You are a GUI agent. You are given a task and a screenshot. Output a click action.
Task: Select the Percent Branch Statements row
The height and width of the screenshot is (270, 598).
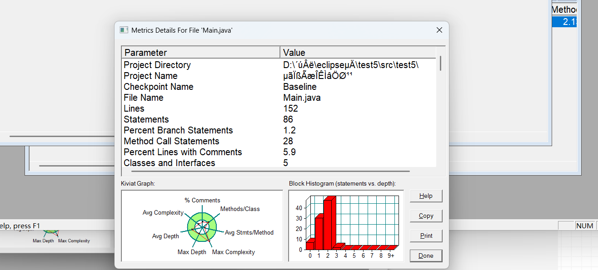click(279, 130)
